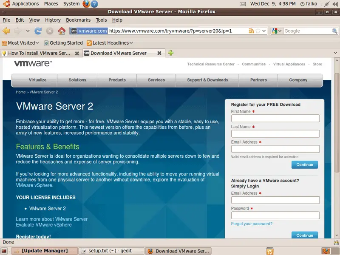Open the Virtual Appliances link

click(x=289, y=64)
